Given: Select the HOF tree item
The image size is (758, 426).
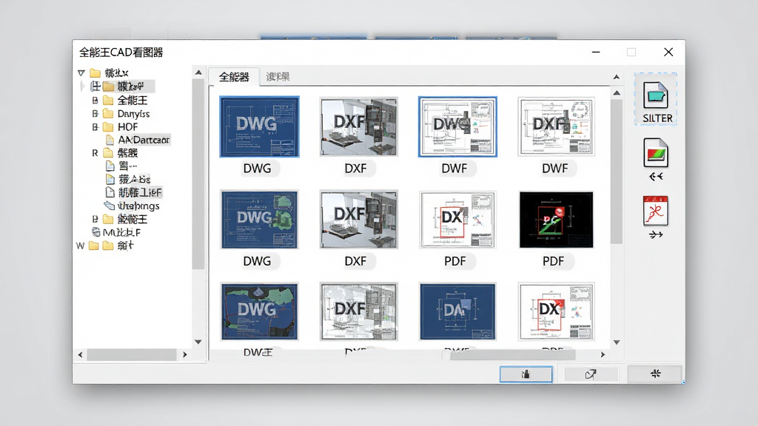Looking at the screenshot, I should (127, 126).
